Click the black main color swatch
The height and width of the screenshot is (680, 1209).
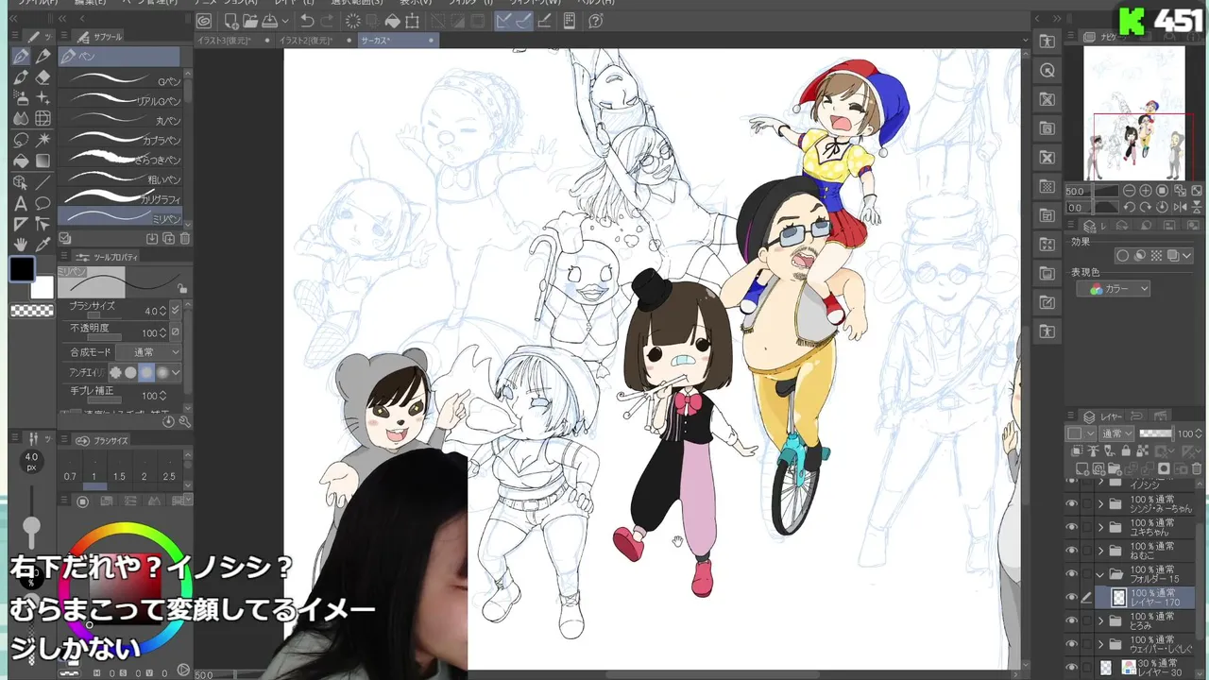[22, 269]
